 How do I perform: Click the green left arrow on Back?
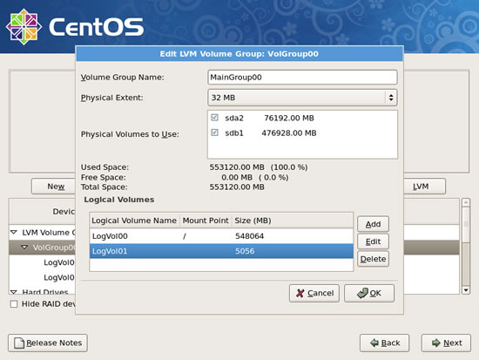point(374,343)
